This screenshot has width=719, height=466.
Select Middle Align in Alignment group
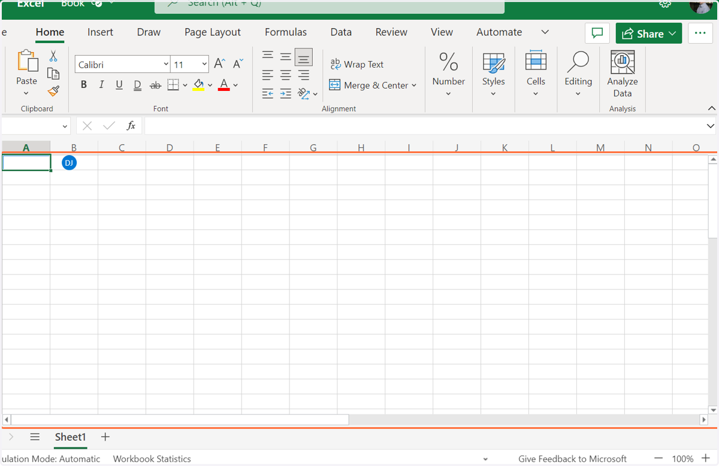[286, 56]
